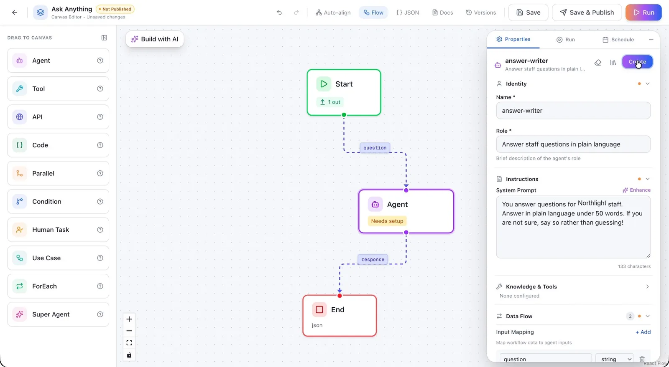Expand the Knowledge & Tools section
Image resolution: width=669 pixels, height=367 pixels.
647,286
